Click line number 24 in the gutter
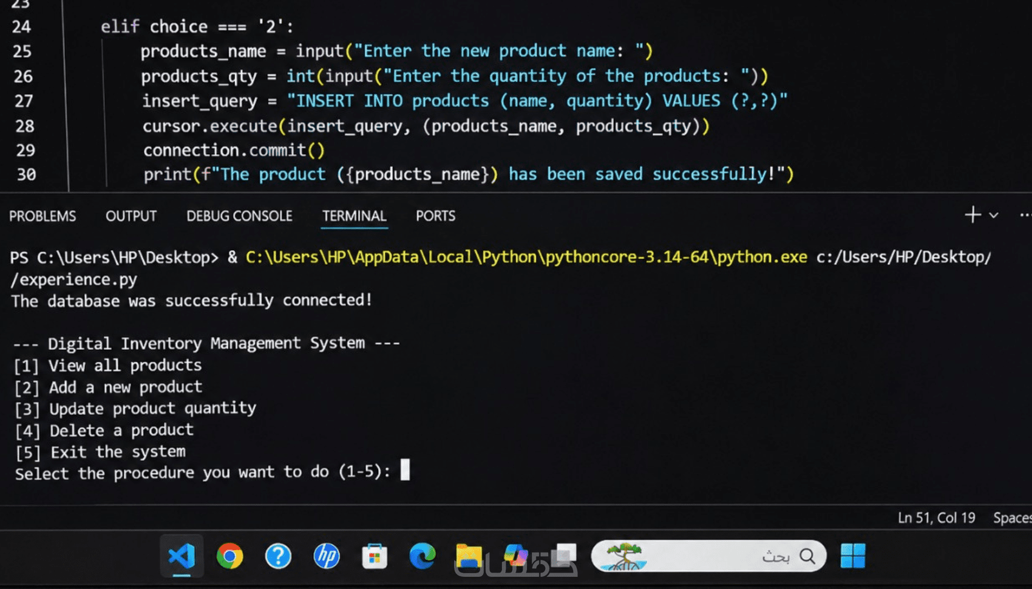1032x589 pixels. (21, 27)
